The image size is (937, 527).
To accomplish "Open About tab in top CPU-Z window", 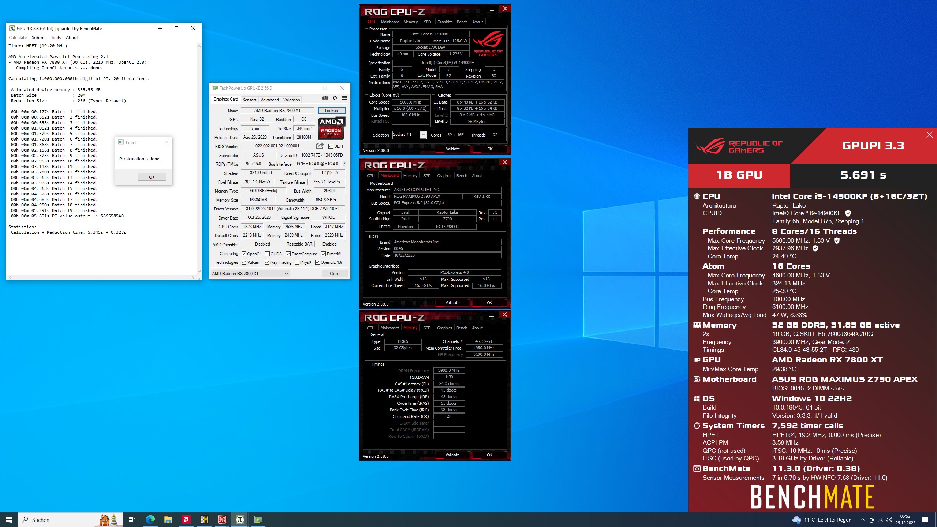I will point(478,22).
